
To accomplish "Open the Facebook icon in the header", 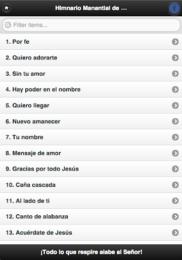I will click(x=174, y=8).
